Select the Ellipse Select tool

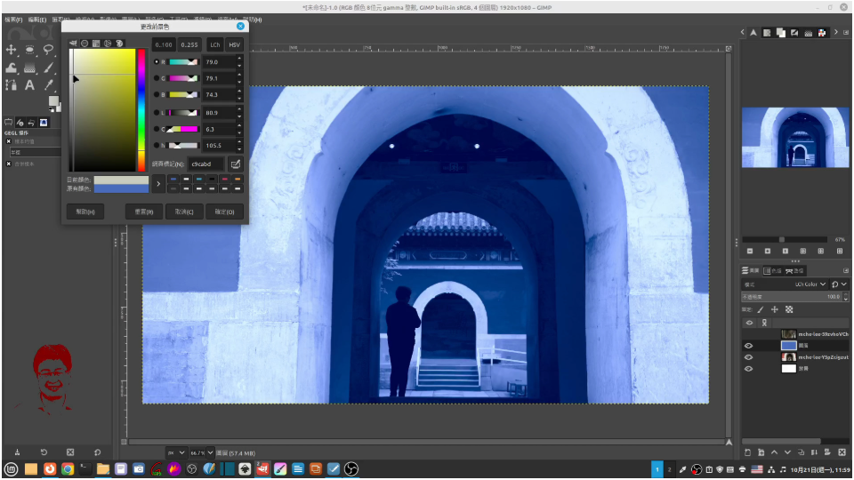pyautogui.click(x=29, y=50)
